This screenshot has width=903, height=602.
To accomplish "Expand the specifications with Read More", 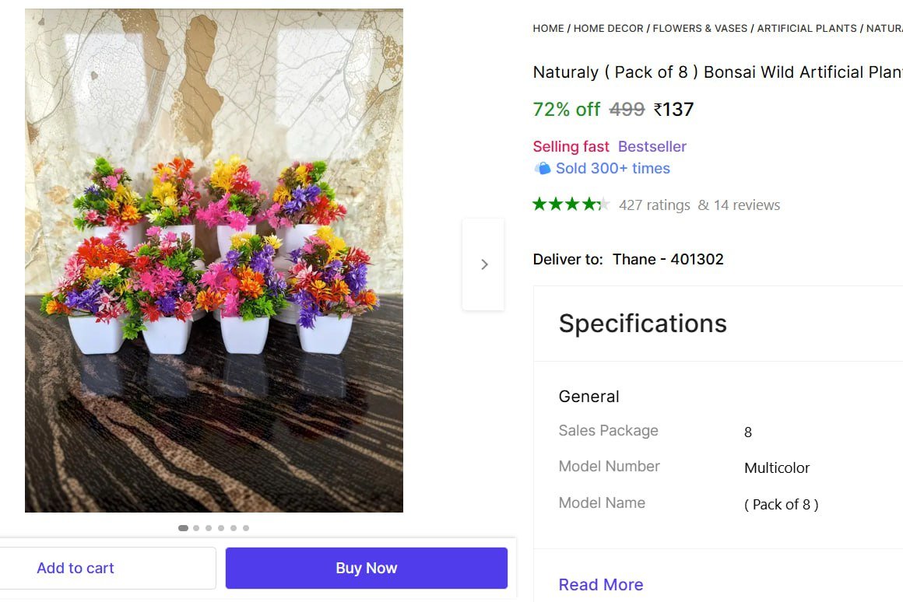I will [x=600, y=584].
